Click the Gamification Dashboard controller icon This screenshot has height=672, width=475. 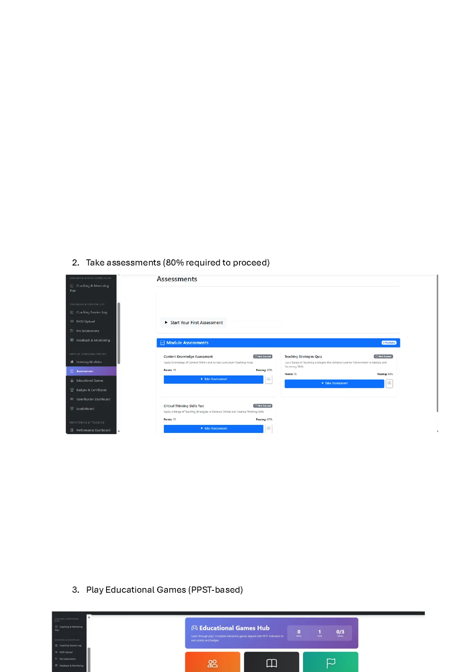72,399
